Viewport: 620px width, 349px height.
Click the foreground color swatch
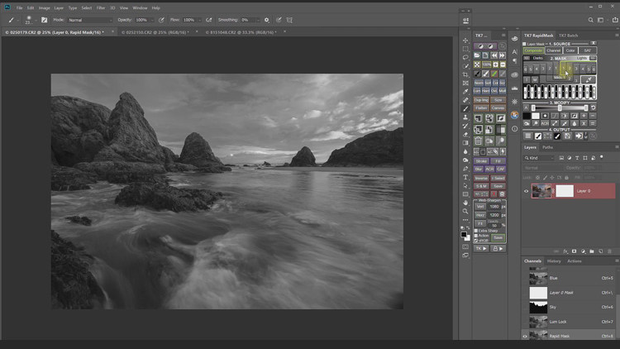[464, 235]
